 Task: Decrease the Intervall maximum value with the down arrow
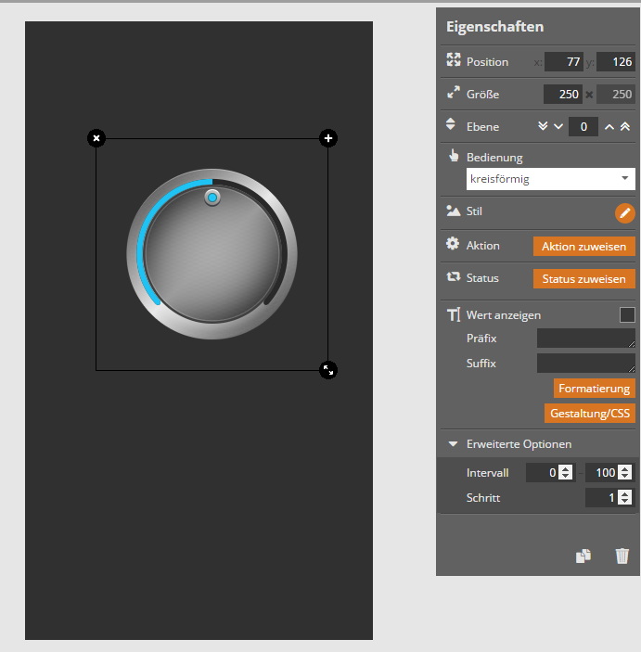[625, 477]
